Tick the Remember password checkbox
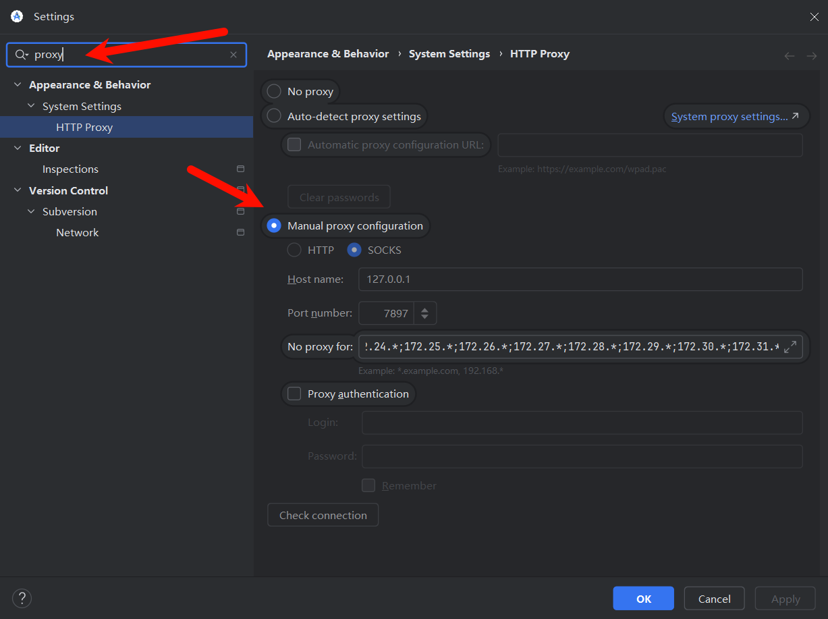The height and width of the screenshot is (619, 828). (x=368, y=485)
